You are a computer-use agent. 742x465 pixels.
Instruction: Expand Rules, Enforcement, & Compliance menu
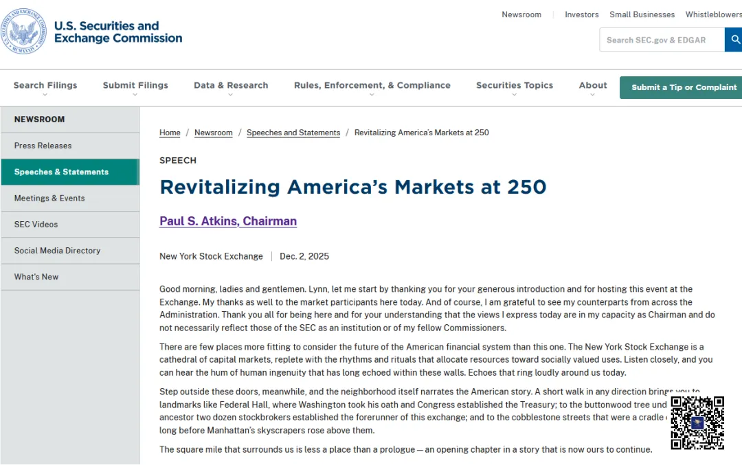372,86
